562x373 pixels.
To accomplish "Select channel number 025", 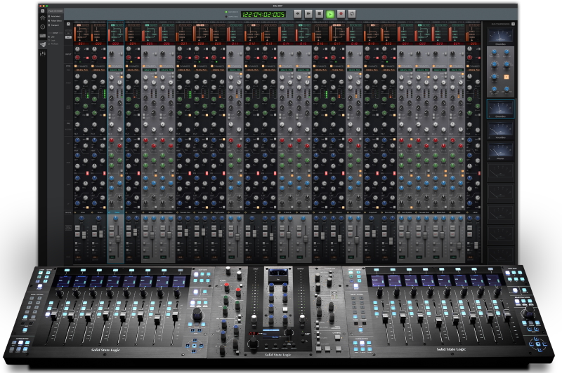I will click(x=473, y=43).
